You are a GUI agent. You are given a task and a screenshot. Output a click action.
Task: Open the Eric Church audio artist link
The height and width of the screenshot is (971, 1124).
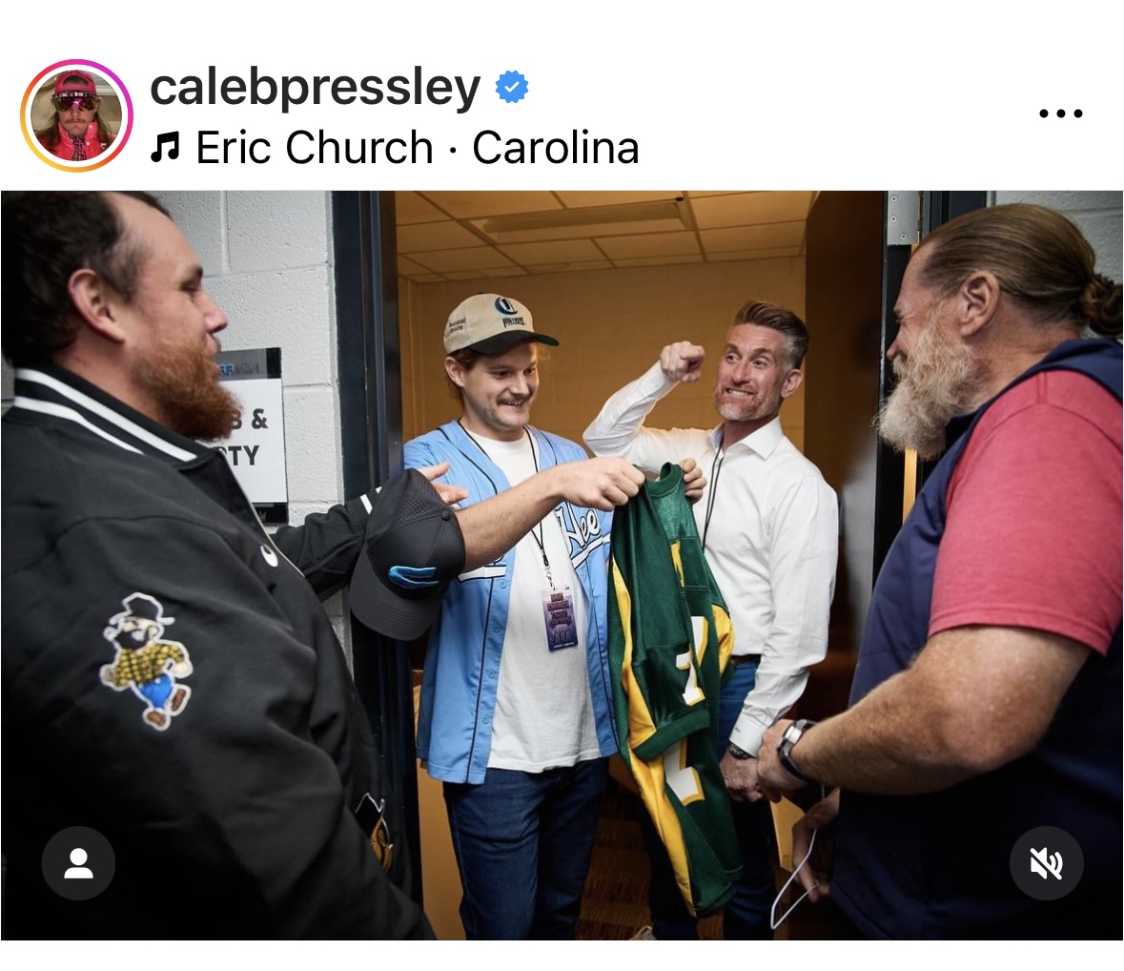click(315, 147)
